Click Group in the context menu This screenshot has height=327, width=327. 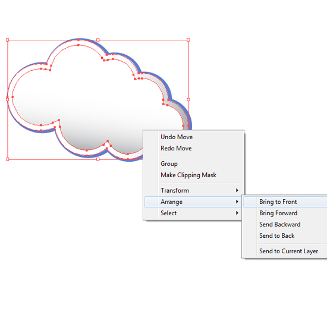tap(194, 164)
